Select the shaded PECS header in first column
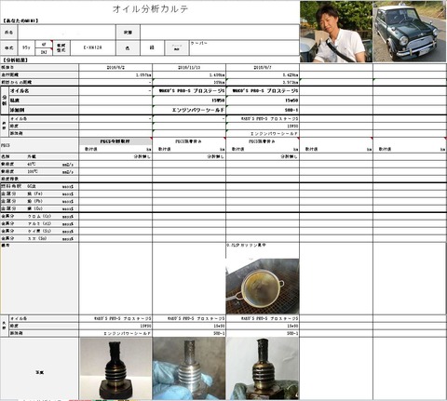This screenshot has height=401, width=447. [115, 141]
